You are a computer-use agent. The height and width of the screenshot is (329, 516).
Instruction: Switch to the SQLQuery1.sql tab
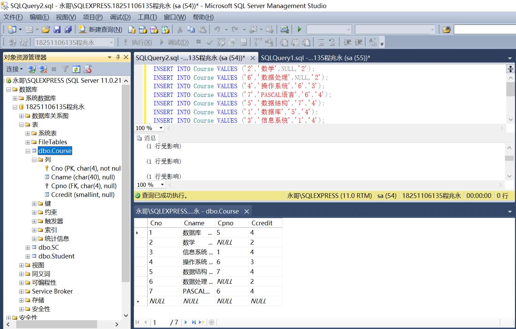[x=315, y=58]
